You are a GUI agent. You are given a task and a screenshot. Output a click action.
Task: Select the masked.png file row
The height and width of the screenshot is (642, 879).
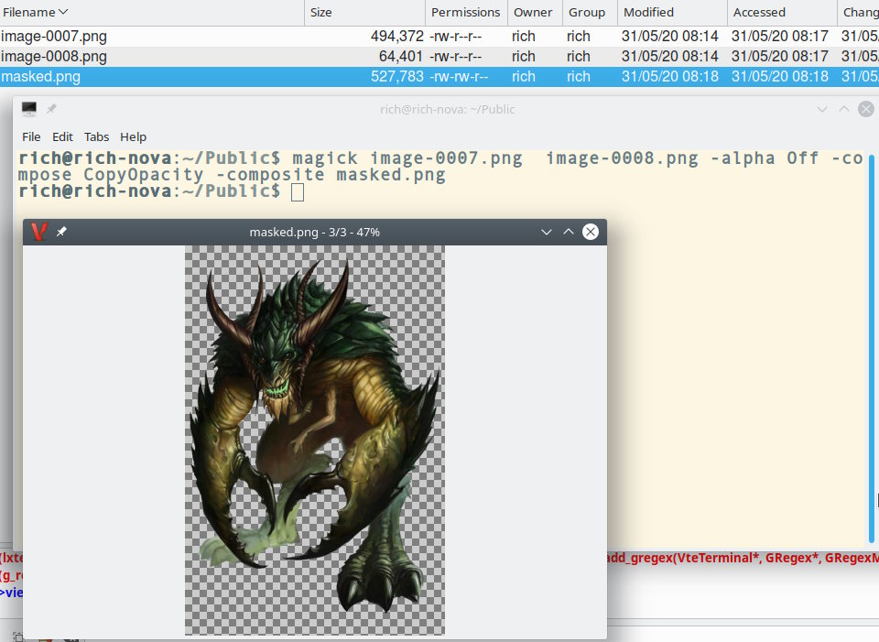[x=439, y=77]
